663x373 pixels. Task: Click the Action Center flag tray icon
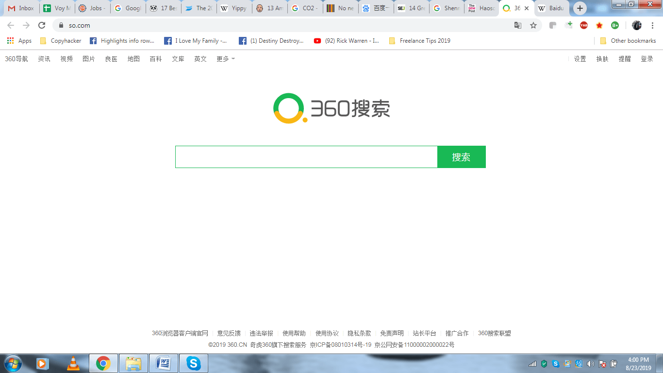(x=602, y=364)
